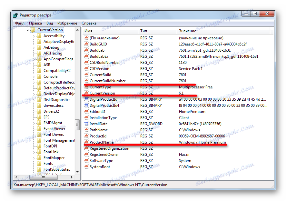
Task: Select the AppCompatFlags key
Action: coord(58,59)
